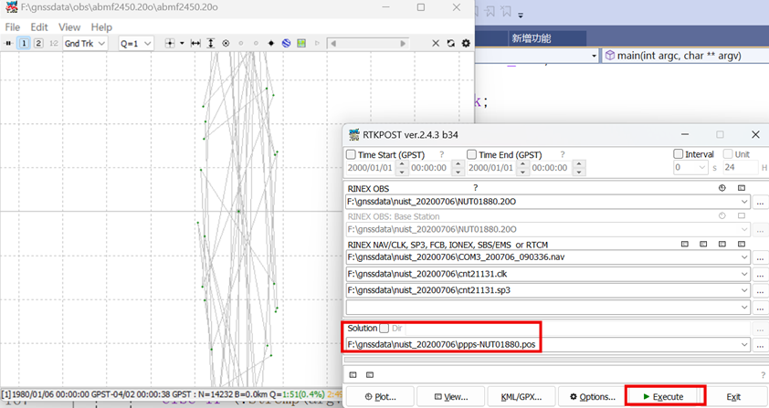Open the Interval value dropdown

pyautogui.click(x=701, y=168)
